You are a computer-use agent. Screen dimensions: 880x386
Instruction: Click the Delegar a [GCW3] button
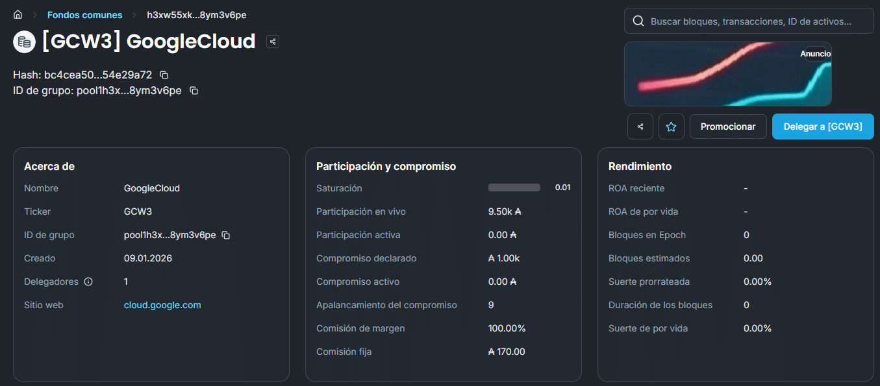pyautogui.click(x=822, y=127)
